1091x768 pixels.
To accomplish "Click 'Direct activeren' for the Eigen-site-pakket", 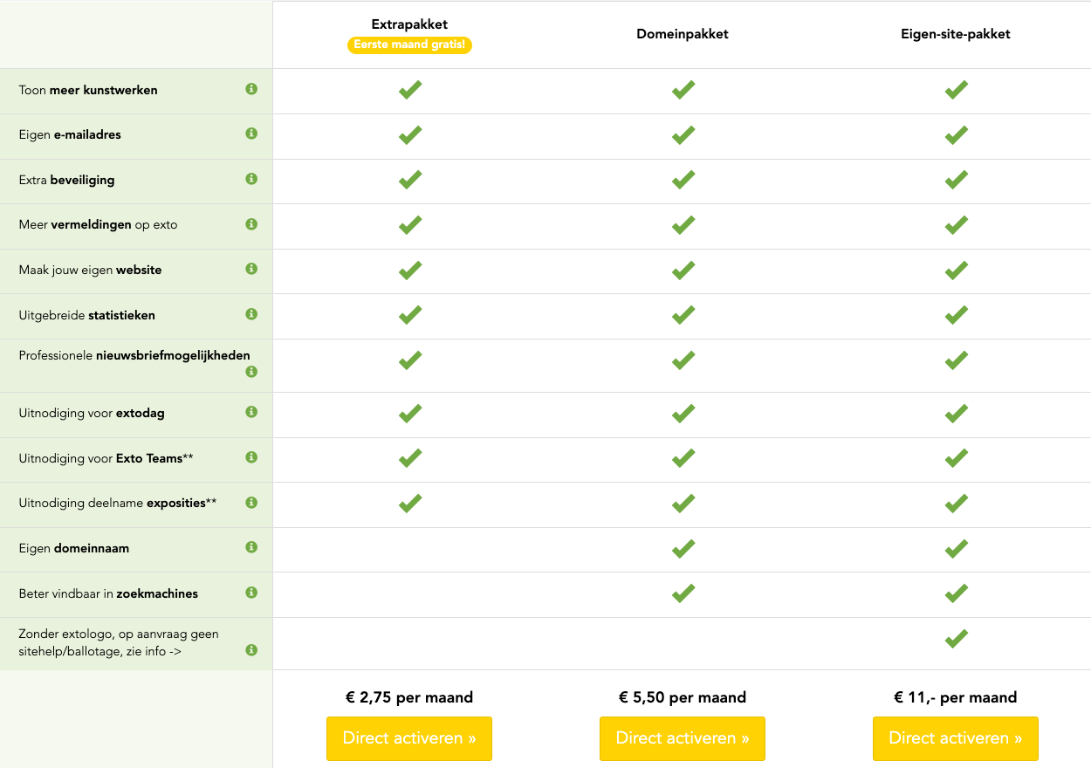I will [956, 738].
